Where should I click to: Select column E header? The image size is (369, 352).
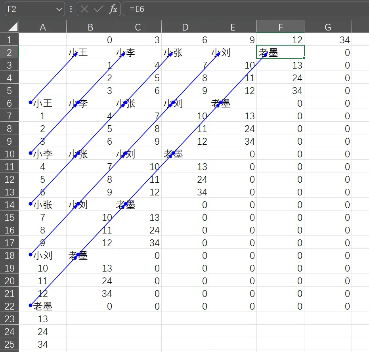pos(233,27)
